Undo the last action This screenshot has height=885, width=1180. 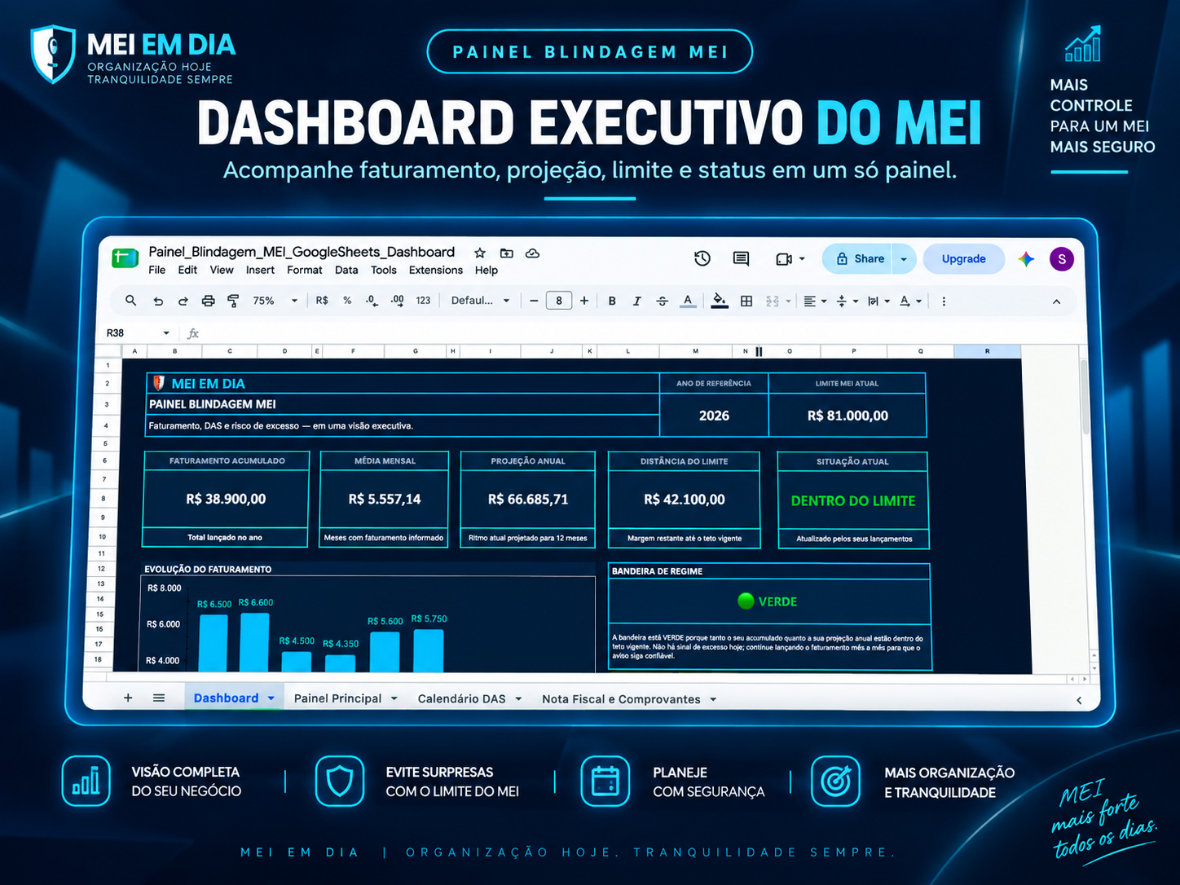pos(158,301)
